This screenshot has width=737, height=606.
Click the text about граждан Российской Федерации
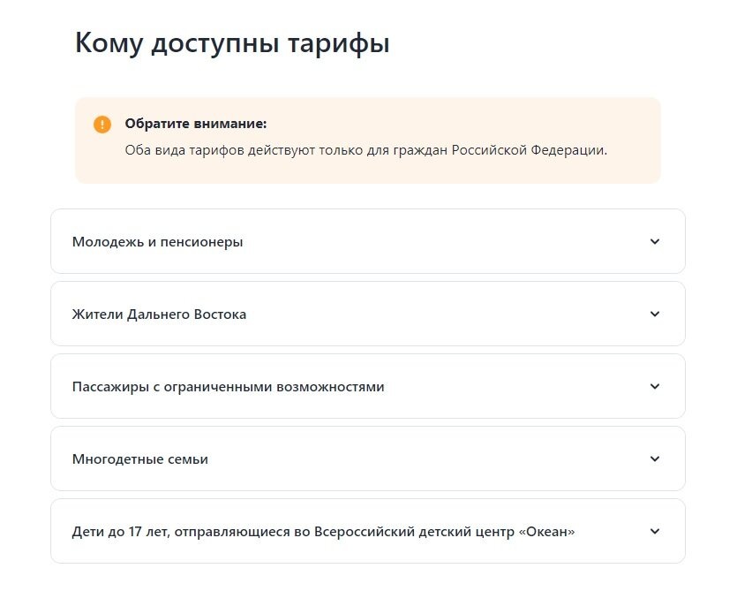[x=365, y=149]
